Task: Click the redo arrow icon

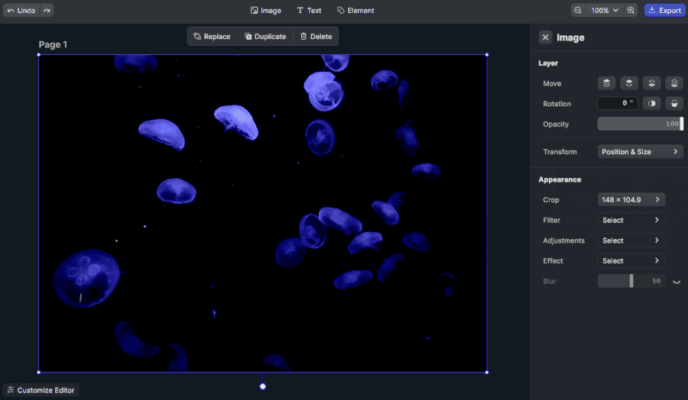Action: point(47,11)
